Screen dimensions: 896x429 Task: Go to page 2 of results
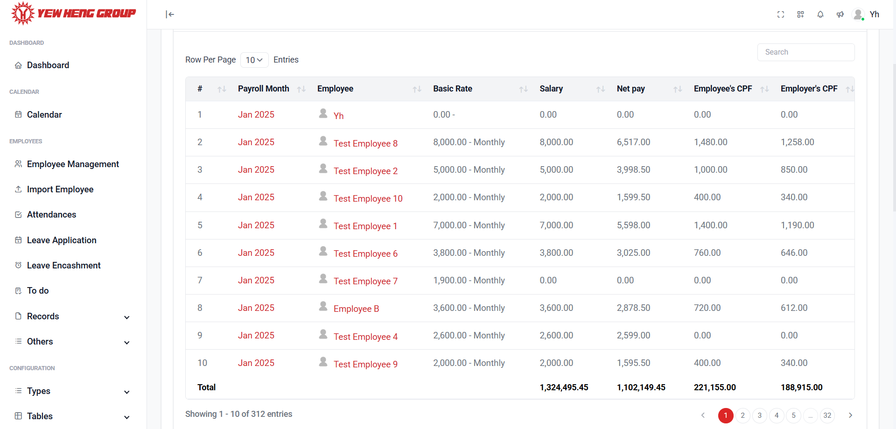[x=742, y=415]
